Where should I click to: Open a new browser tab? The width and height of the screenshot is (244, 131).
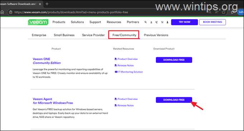tap(47, 4)
